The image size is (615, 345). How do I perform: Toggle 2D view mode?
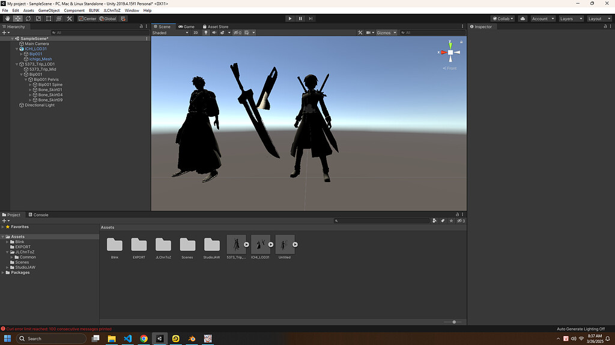pos(195,33)
